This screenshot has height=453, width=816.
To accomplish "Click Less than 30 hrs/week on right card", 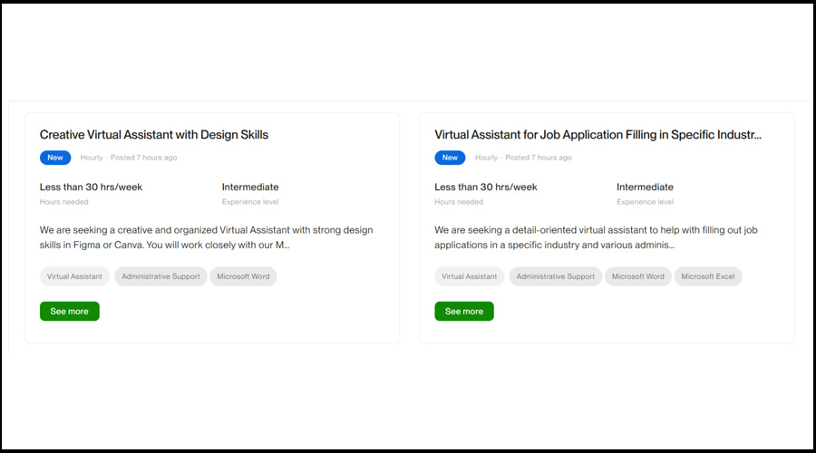I will pos(486,188).
